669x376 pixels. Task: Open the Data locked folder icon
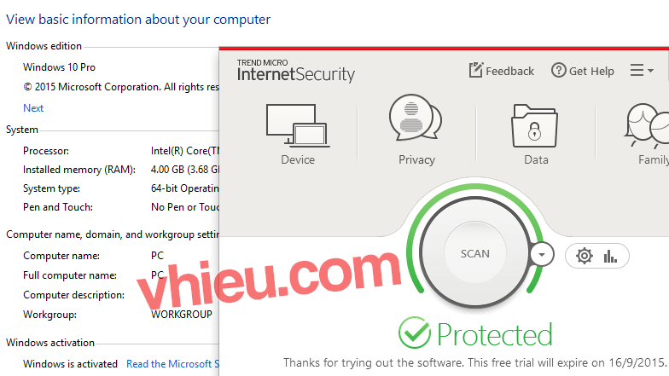tap(534, 125)
